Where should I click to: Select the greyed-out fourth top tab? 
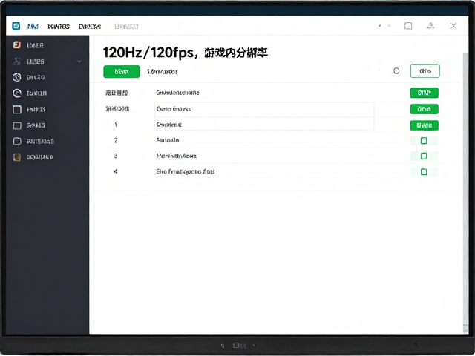pos(126,27)
